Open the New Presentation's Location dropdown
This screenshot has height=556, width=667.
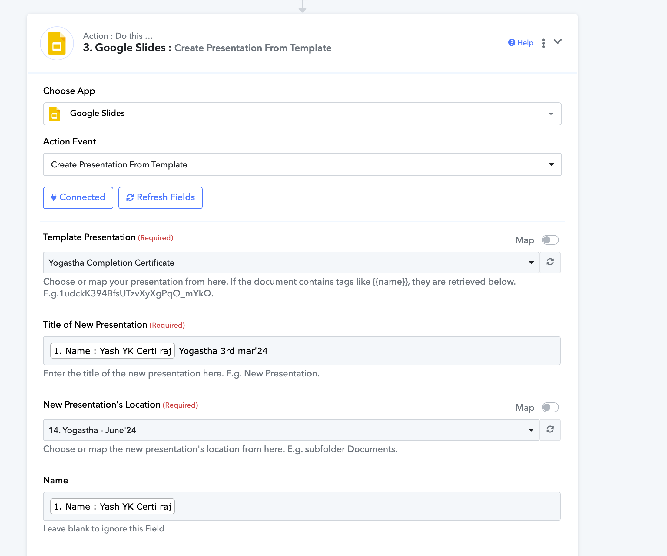pos(291,430)
